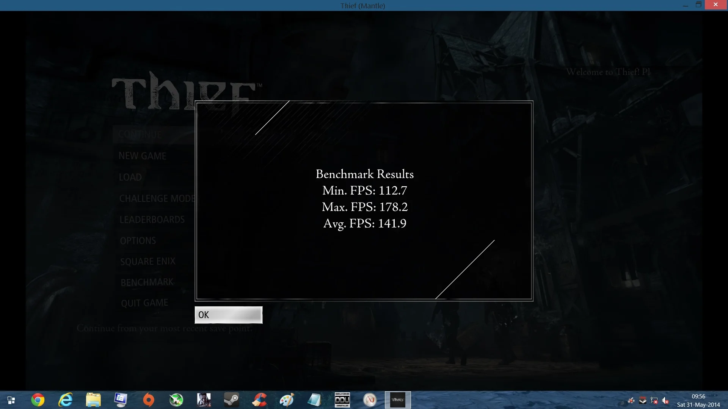Minimize the Thief (Mantle) window
Viewport: 728px width, 409px height.
point(686,5)
